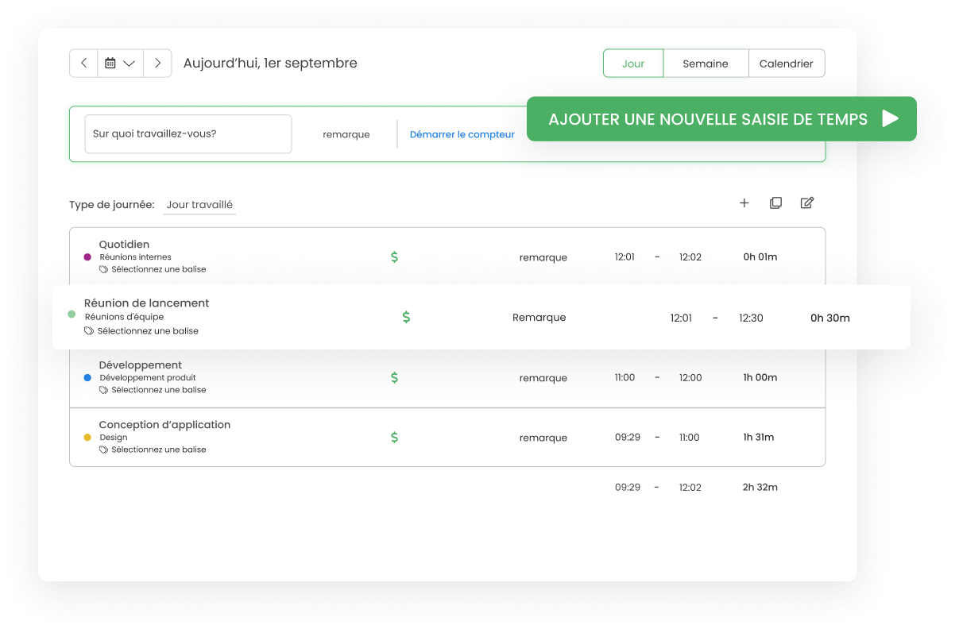Click duration 1h 00m of Développement
The image size is (959, 629).
(760, 378)
